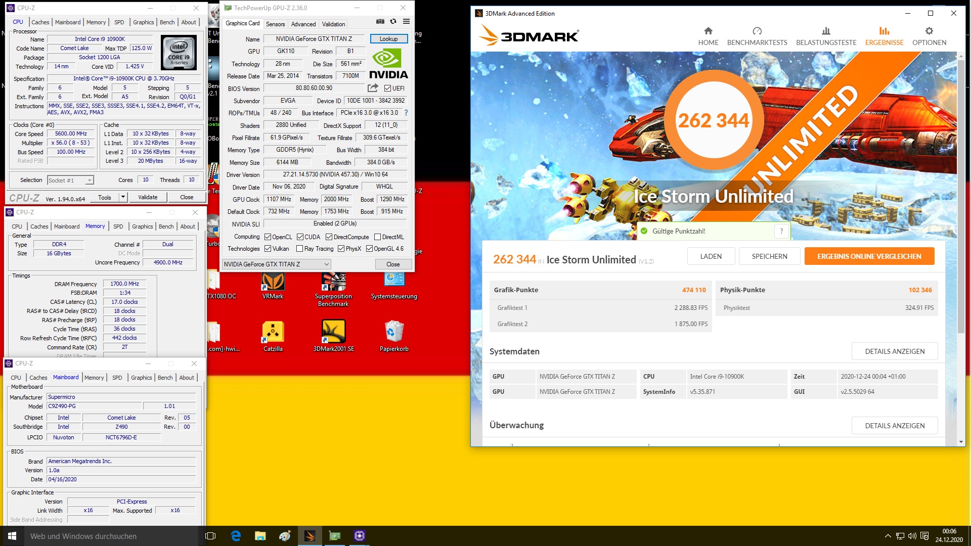Click SPEICHERN button in 3DMark
This screenshot has height=546, width=971.
(769, 256)
